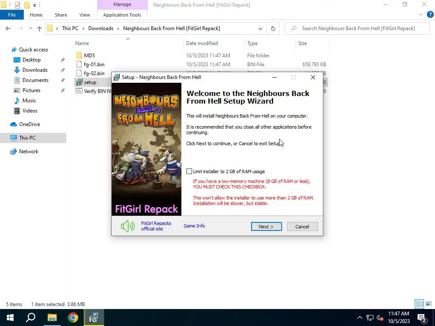Viewport: 435px width, 326px height.
Task: Expand the ribbon chevron
Action: tap(421, 15)
